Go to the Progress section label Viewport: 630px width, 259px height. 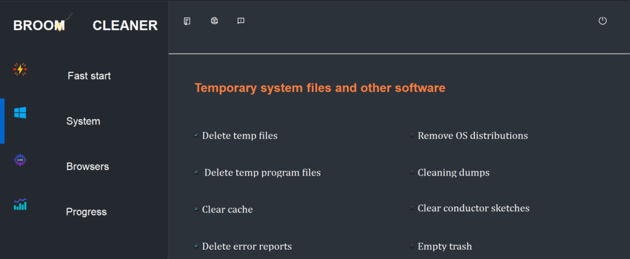[x=86, y=212]
